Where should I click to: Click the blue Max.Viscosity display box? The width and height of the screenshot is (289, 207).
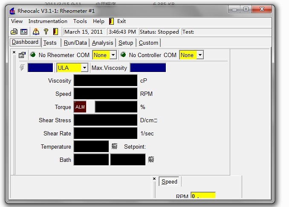point(148,68)
